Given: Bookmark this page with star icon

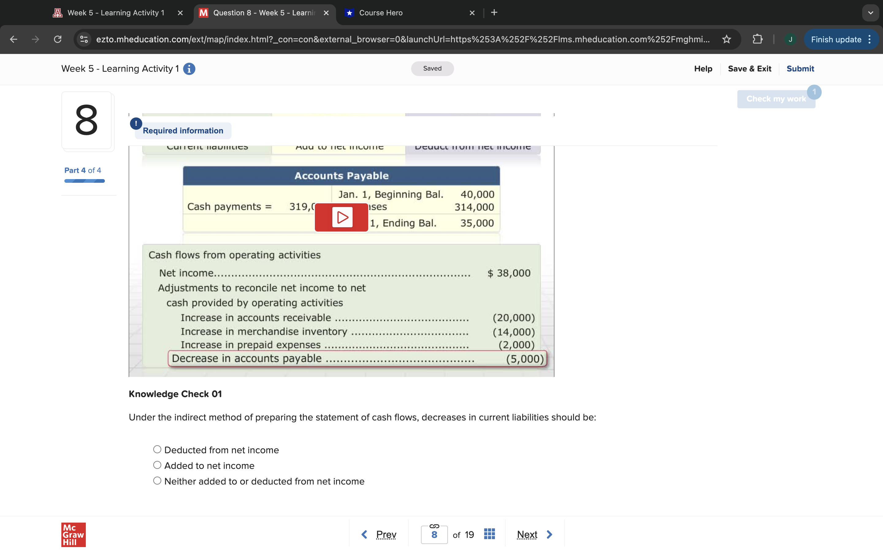Looking at the screenshot, I should coord(726,39).
